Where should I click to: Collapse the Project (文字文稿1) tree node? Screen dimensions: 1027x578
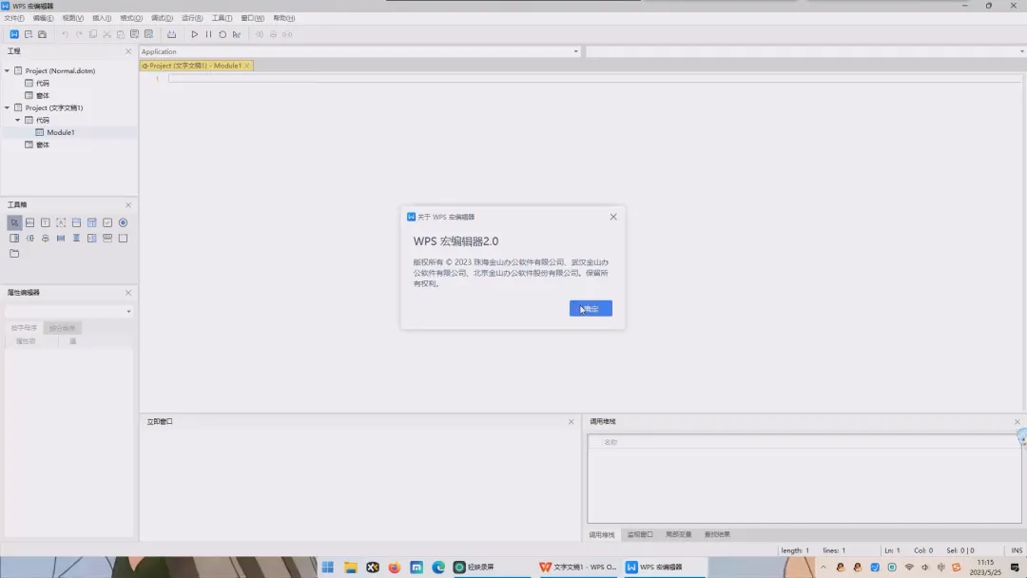coord(8,107)
